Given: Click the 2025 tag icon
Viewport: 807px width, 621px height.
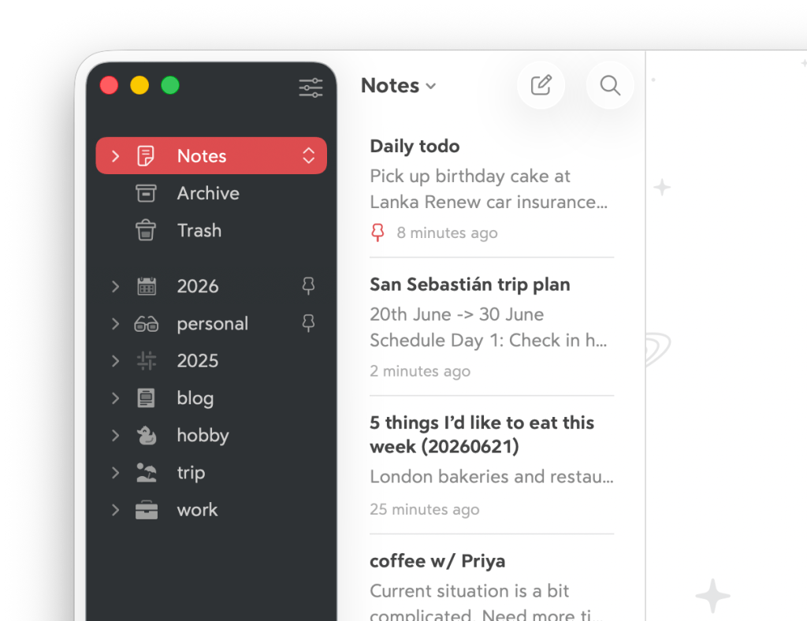Looking at the screenshot, I should tap(147, 361).
